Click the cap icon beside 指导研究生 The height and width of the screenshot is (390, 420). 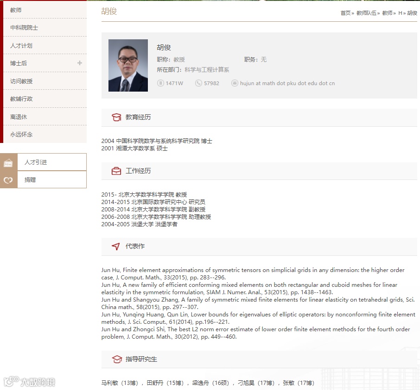point(117,359)
